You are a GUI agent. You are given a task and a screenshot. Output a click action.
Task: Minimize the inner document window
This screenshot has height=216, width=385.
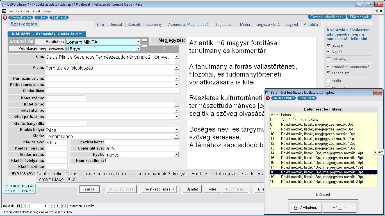point(370,11)
